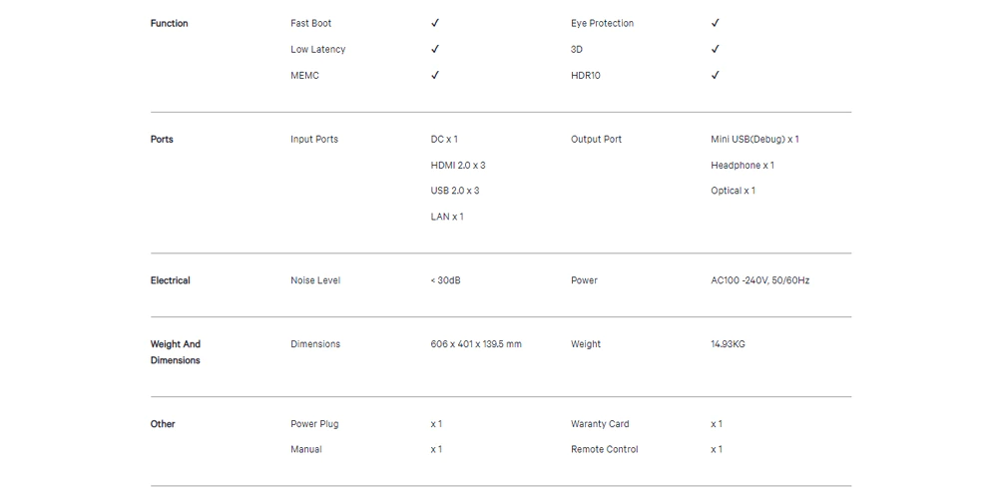Viewport: 998px width, 489px height.
Task: Select the Remote Control label
Action: tap(605, 449)
